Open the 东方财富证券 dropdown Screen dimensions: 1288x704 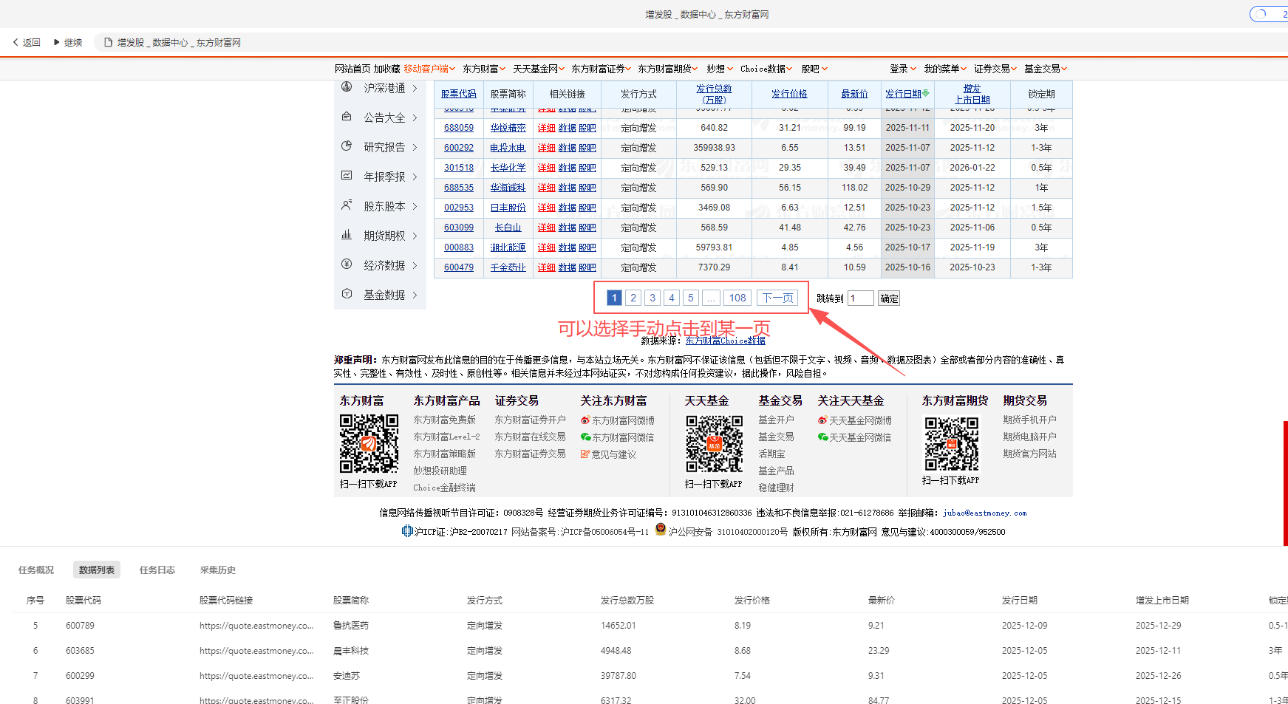[x=601, y=69]
